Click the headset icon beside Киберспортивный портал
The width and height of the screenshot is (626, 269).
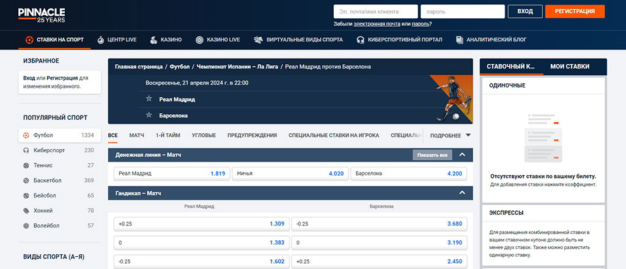[361, 40]
